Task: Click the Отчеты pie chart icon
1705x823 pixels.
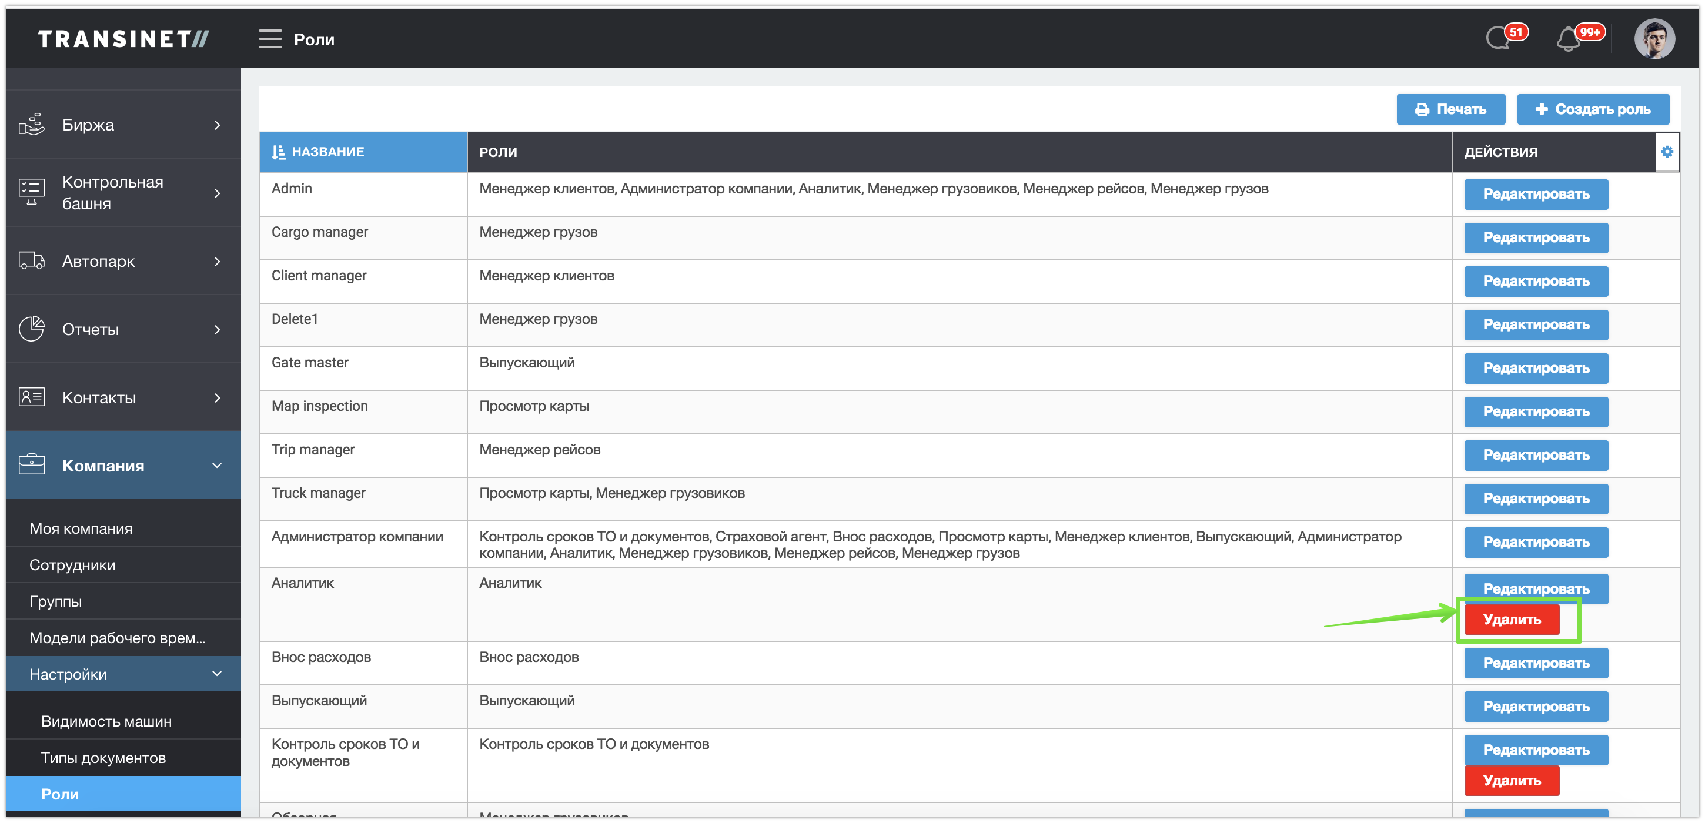Action: [31, 329]
